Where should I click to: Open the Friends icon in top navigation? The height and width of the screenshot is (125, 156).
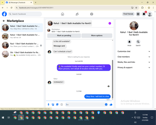point(77,14)
